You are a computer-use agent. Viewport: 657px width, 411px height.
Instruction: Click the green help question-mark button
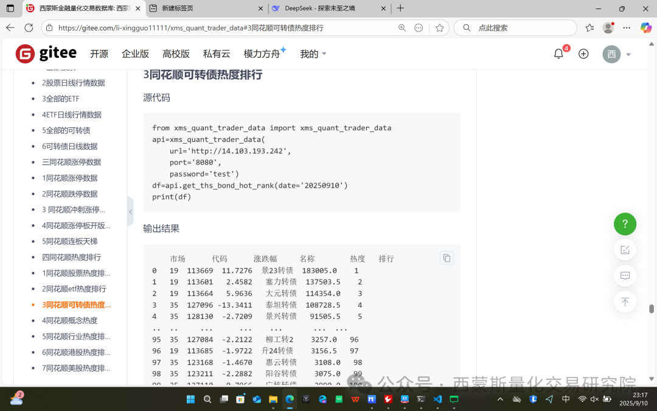[625, 224]
